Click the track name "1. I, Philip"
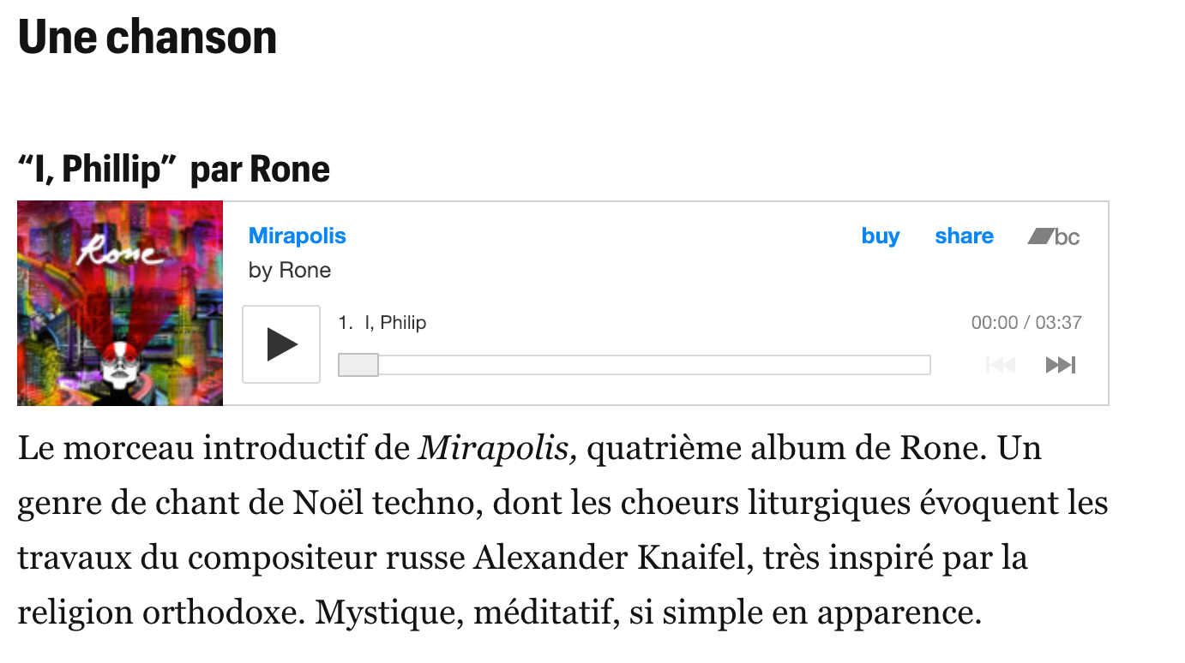This screenshot has width=1185, height=663. pyautogui.click(x=382, y=323)
